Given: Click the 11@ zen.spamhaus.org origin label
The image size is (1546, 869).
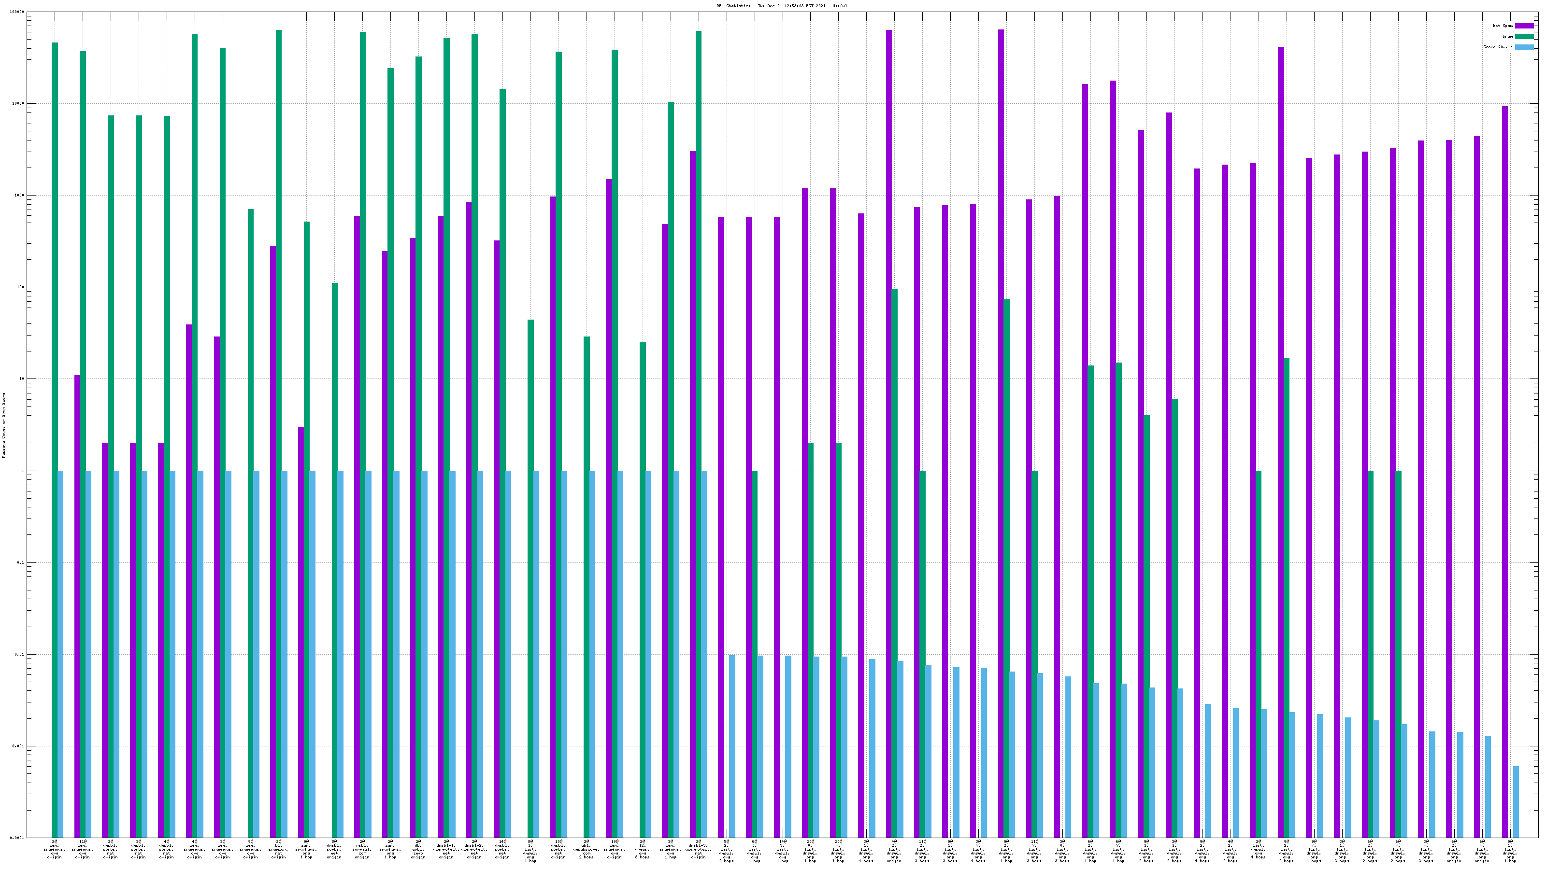Looking at the screenshot, I should click(x=82, y=849).
